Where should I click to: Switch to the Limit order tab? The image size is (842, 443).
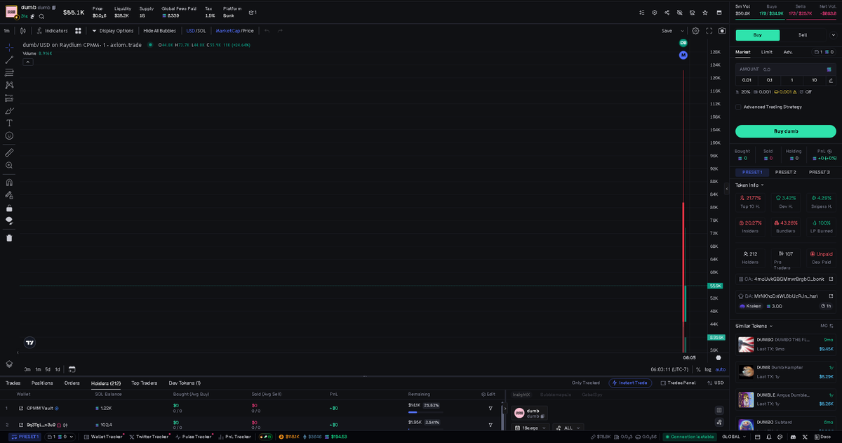pos(766,52)
